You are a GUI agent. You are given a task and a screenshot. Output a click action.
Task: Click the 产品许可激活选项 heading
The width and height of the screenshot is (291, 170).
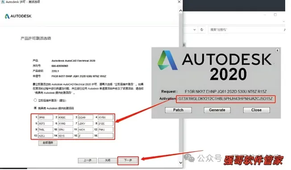pyautogui.click(x=36, y=38)
